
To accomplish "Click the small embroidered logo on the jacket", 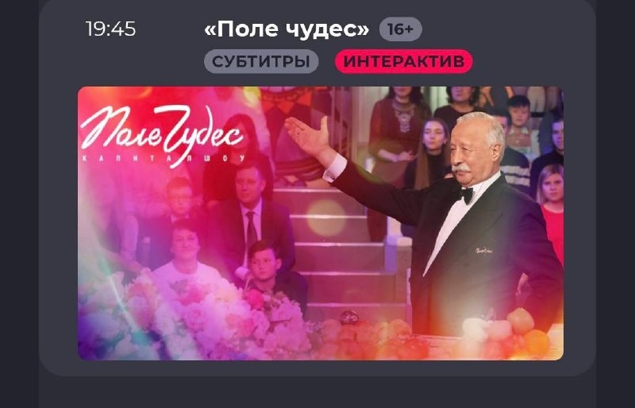I will coord(483,251).
